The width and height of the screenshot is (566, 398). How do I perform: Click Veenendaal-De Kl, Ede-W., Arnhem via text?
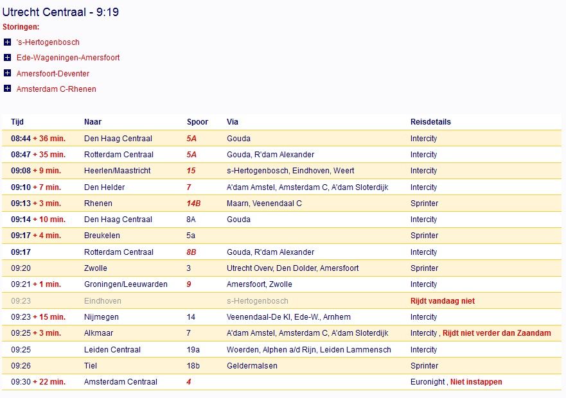tap(288, 317)
